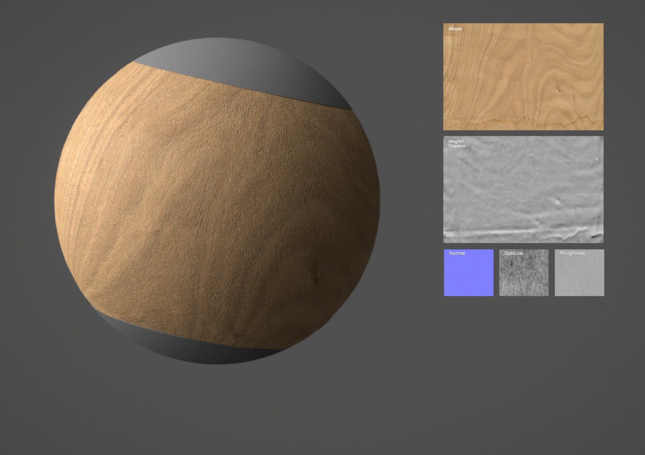Click the 'Specular' label text
The image size is (645, 455).
click(514, 253)
